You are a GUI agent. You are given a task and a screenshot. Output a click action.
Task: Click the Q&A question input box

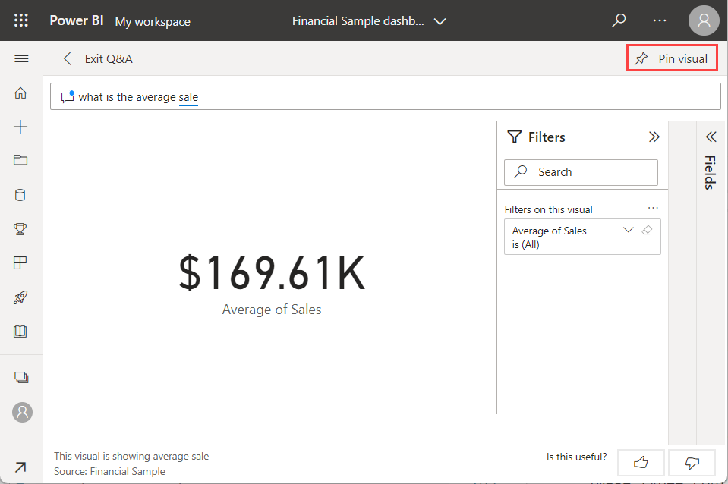[395, 96]
